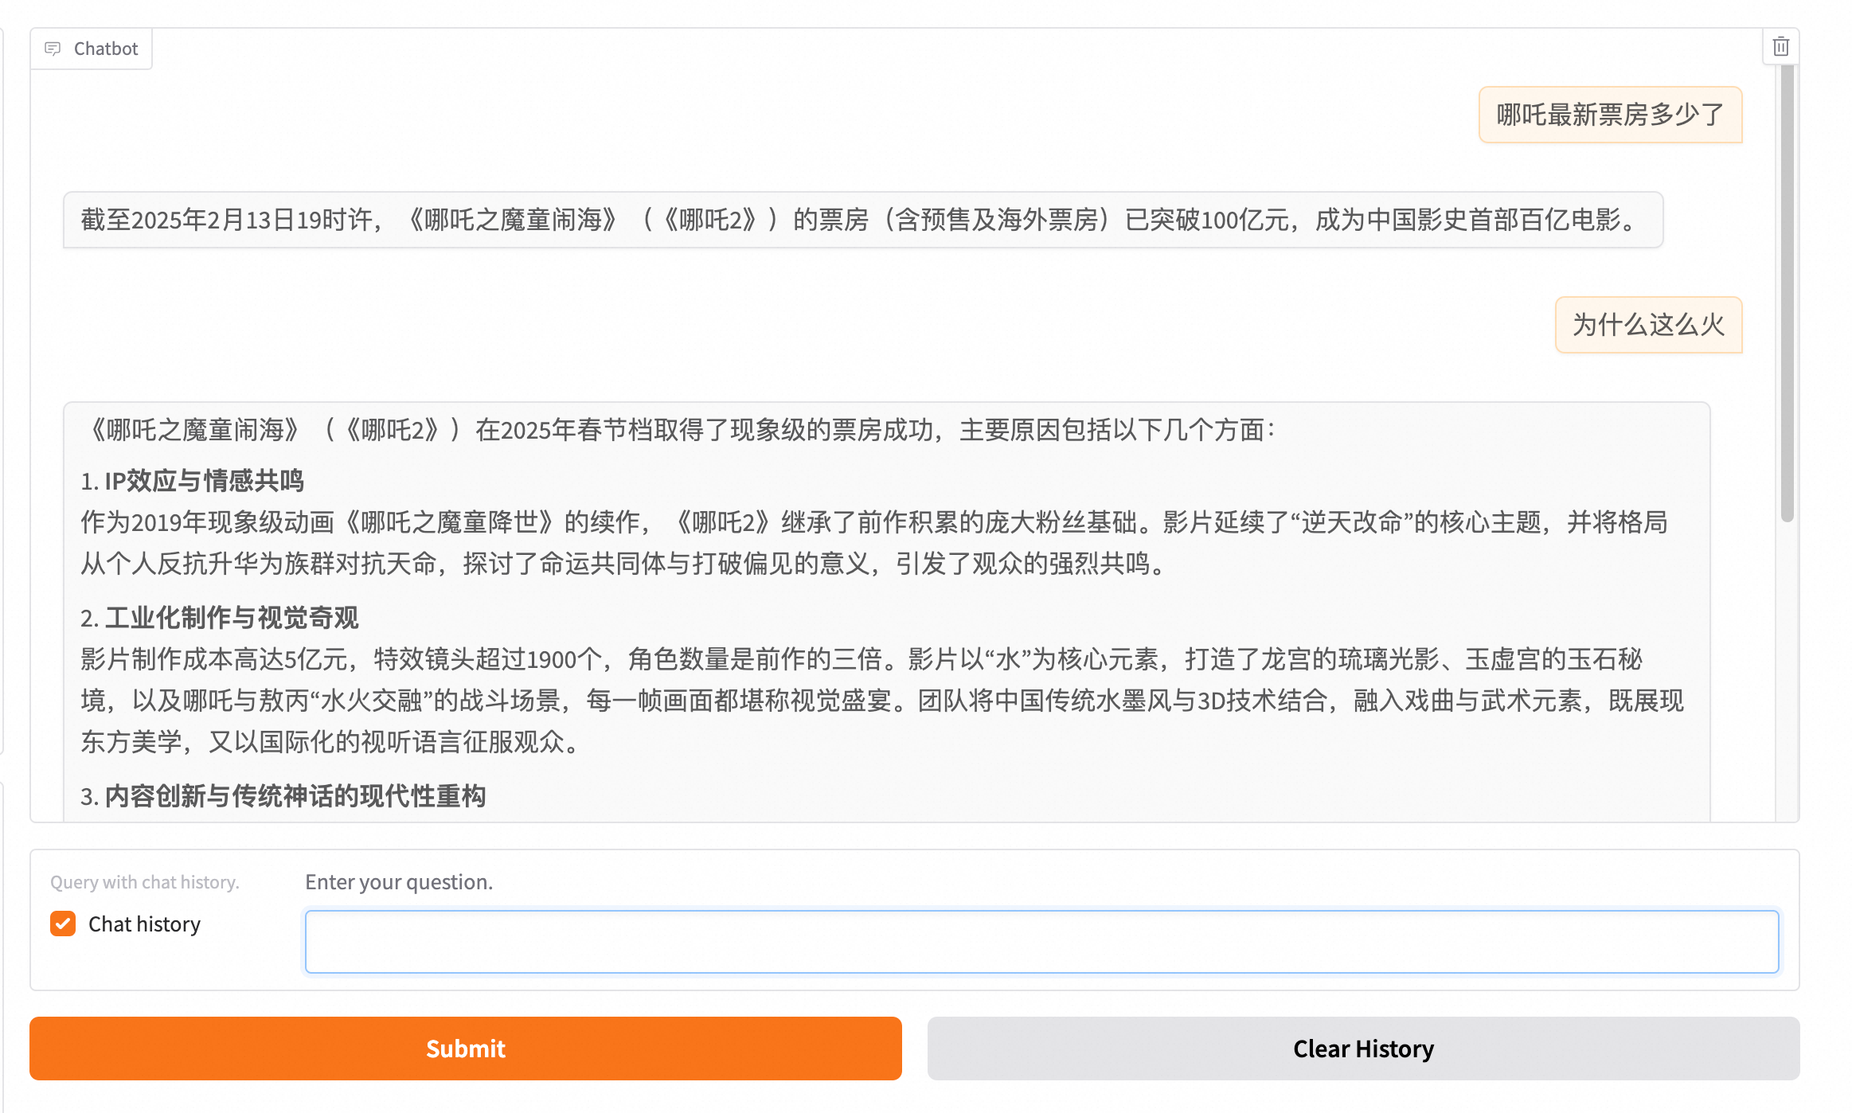Click the trash icon to clear chatbot
This screenshot has height=1113, width=1852.
[1780, 47]
